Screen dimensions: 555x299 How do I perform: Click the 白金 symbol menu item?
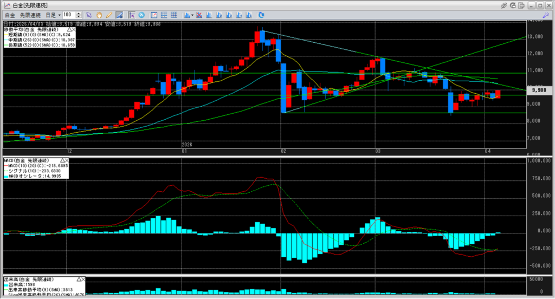click(x=10, y=15)
